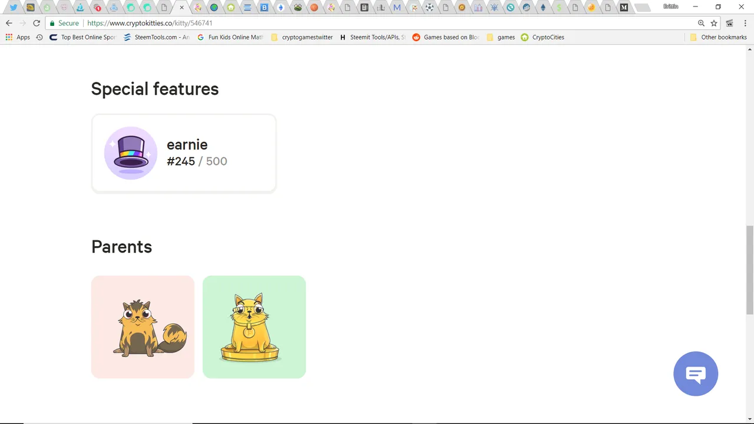
Task: Open Games based on Blockchain Reddit bookmark
Action: coord(446,37)
